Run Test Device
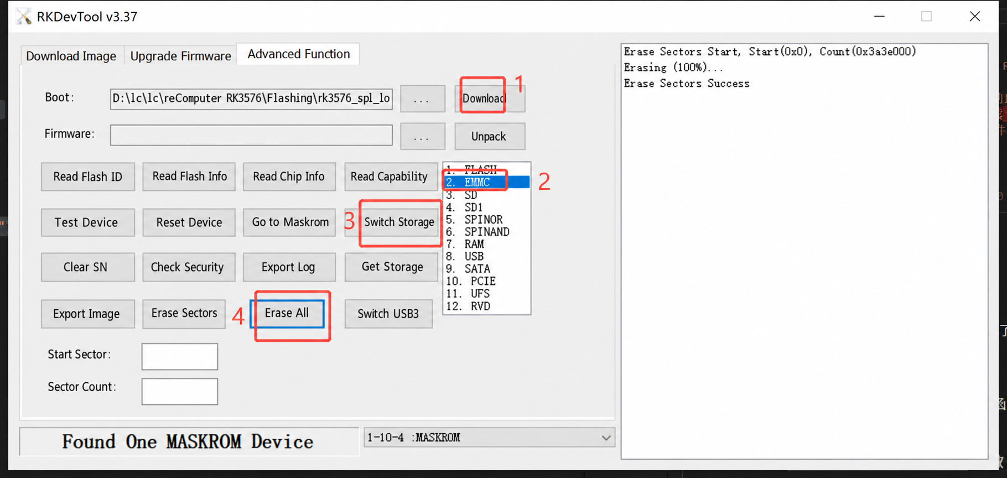The height and width of the screenshot is (478, 1007). tap(88, 222)
